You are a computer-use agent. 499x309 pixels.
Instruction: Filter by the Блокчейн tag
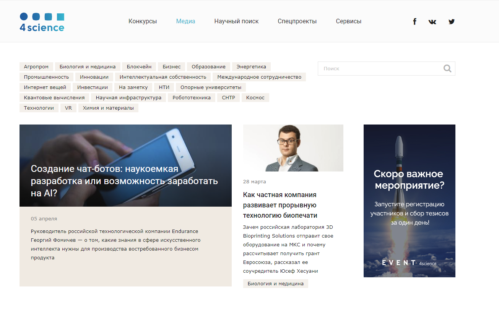(139, 67)
